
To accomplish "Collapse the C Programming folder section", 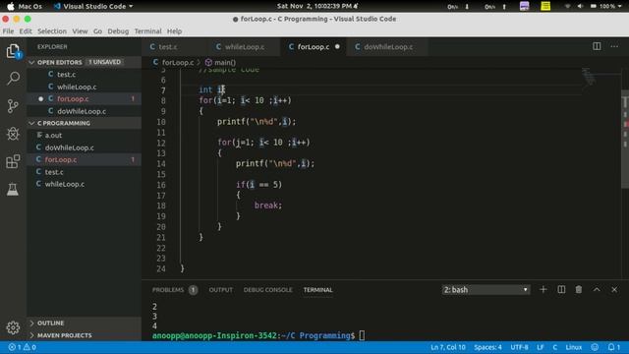I will (x=60, y=123).
